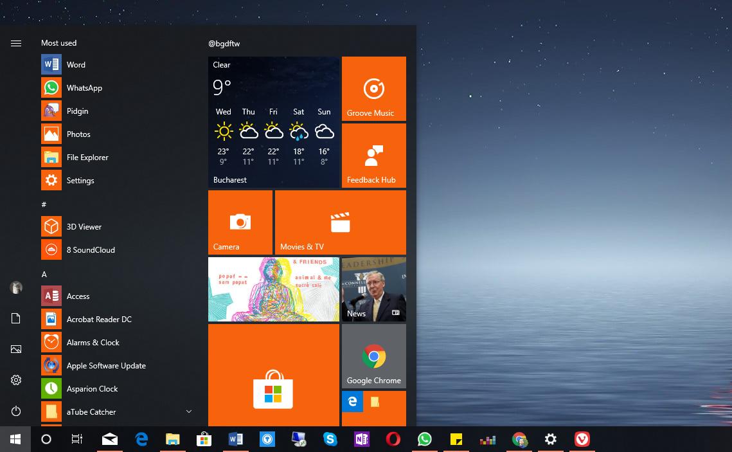Open the colorful album art live tile
This screenshot has height=452, width=732.
point(274,289)
